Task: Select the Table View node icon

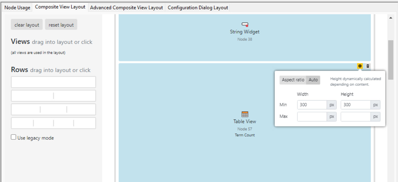Action: coord(245,114)
